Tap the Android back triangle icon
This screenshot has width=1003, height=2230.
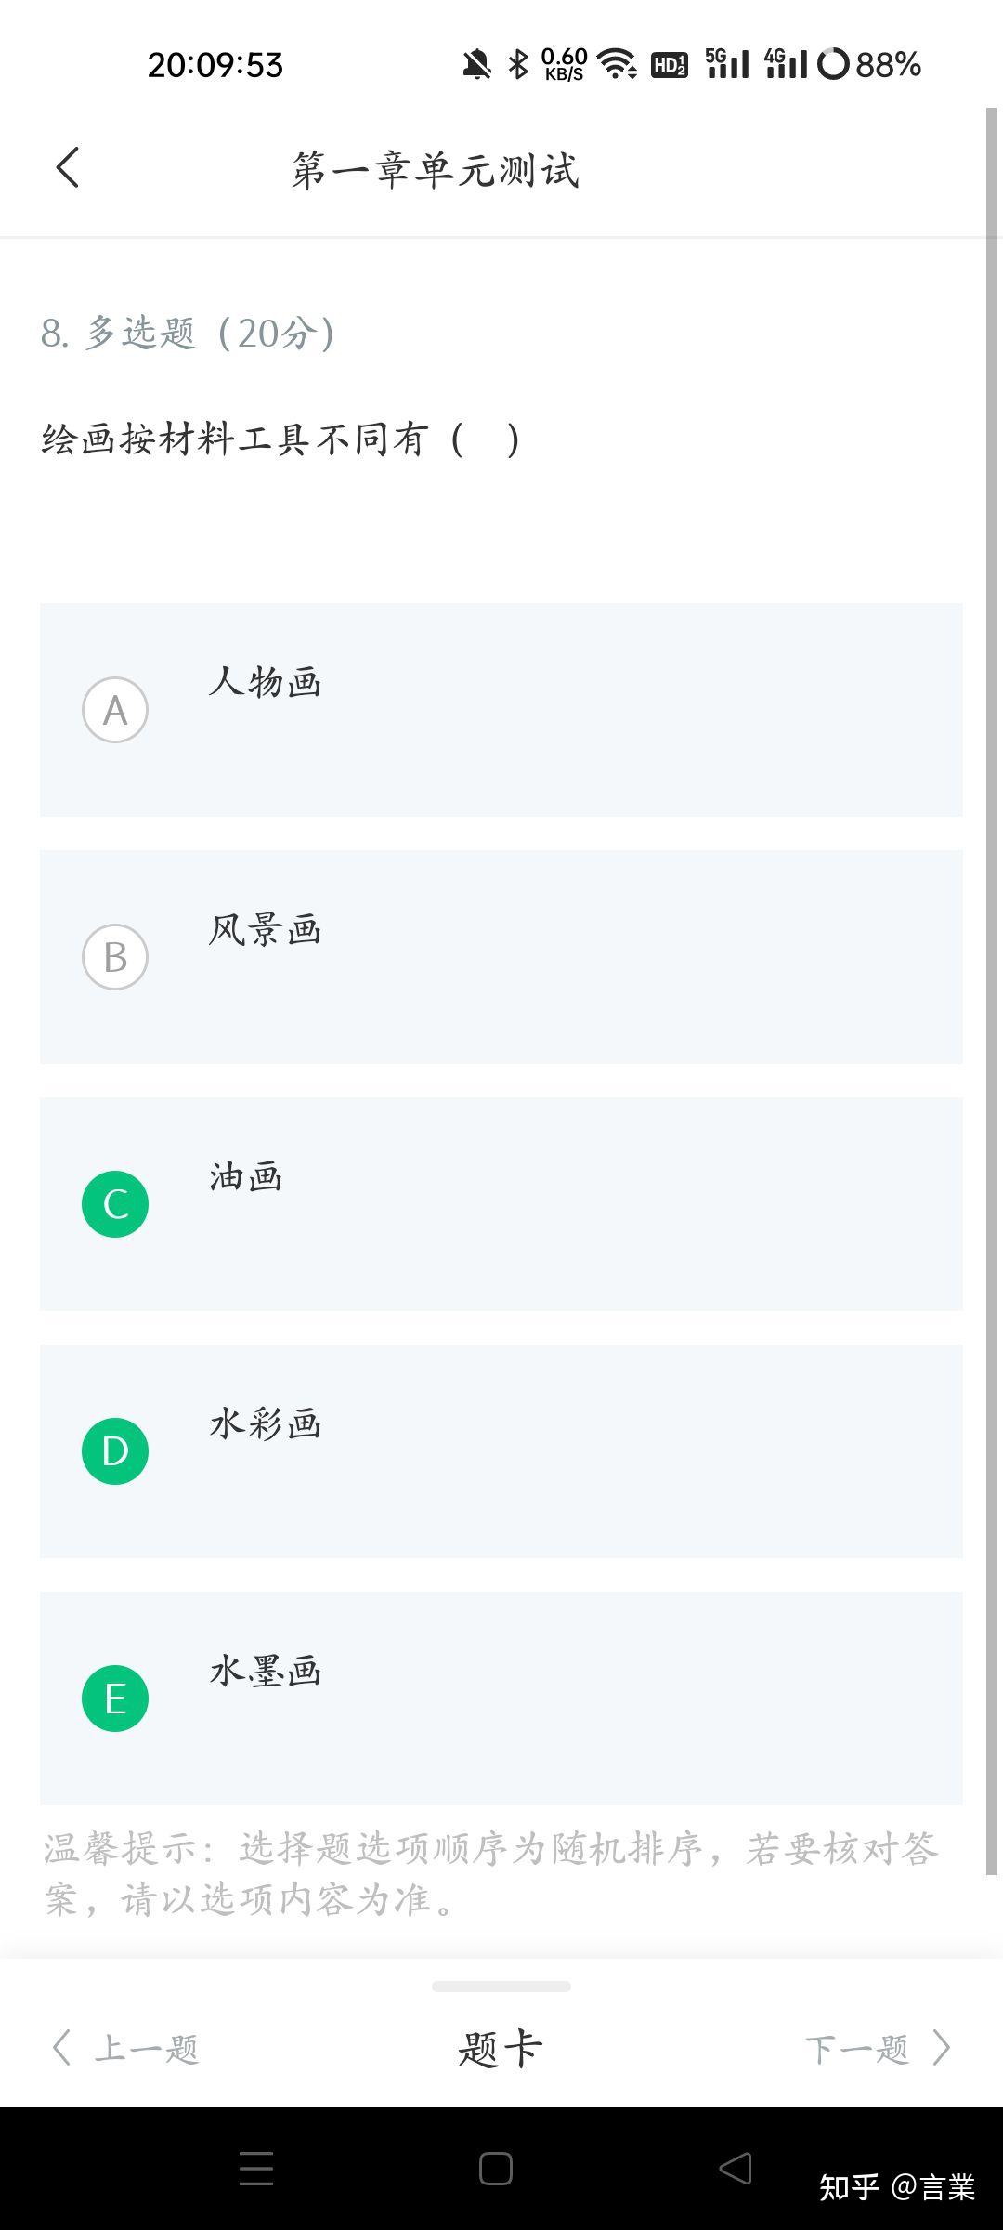point(736,2169)
